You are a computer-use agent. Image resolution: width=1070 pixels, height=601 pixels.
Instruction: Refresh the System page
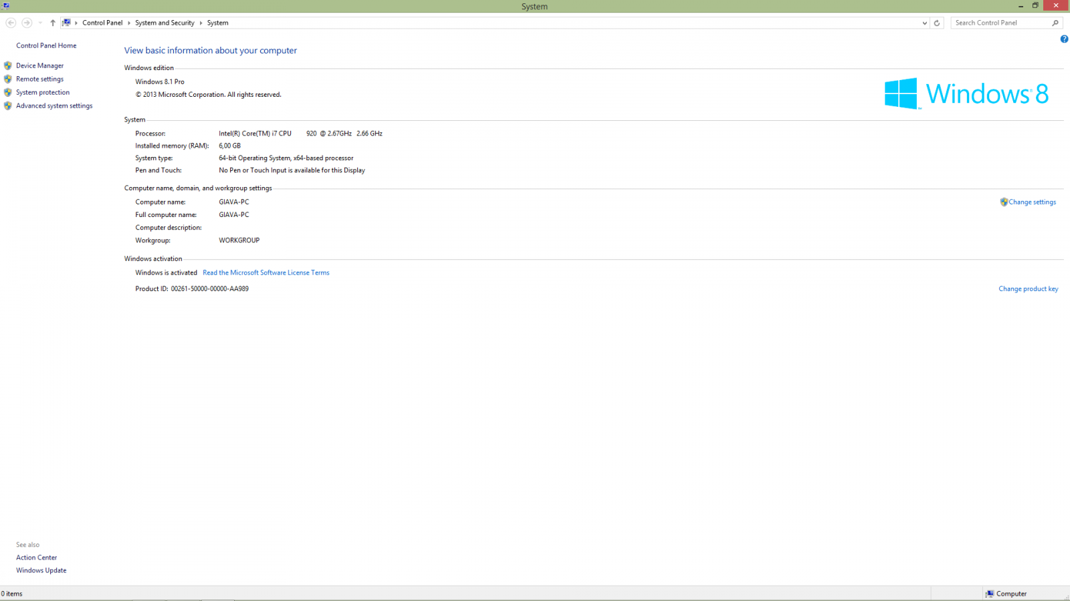pyautogui.click(x=937, y=23)
